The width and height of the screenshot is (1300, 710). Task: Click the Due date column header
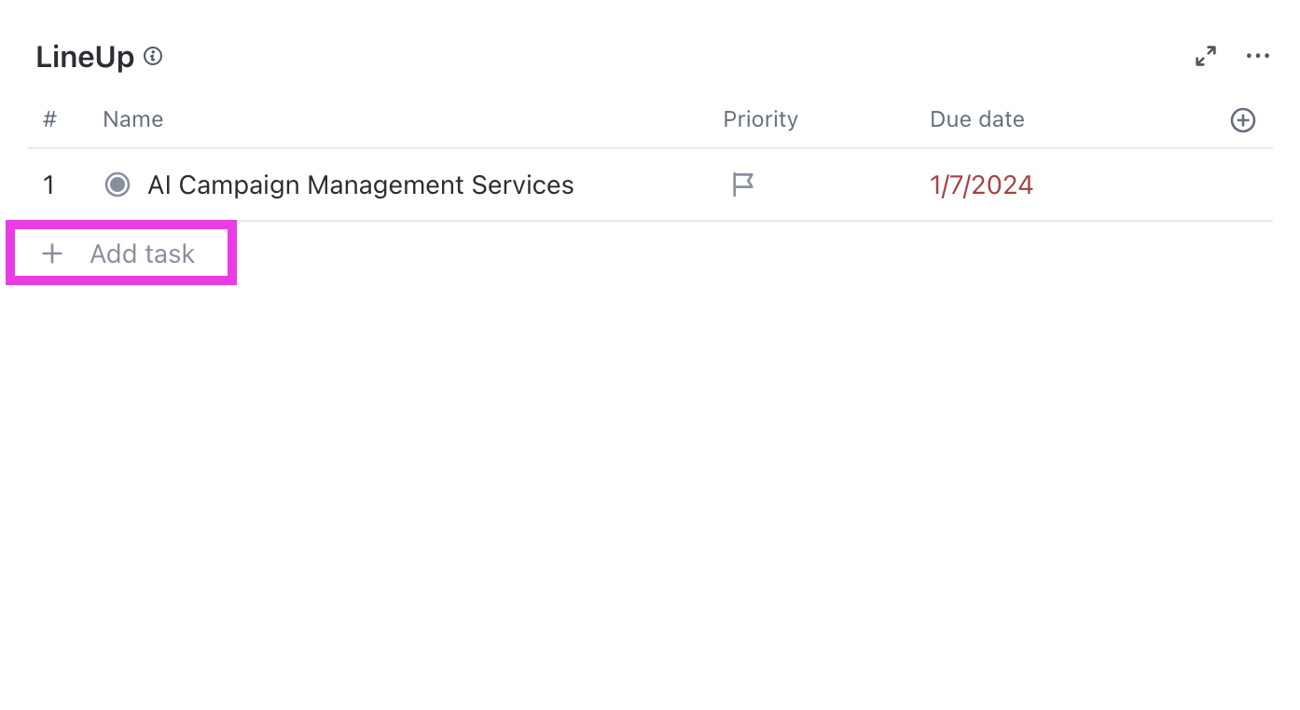[976, 119]
